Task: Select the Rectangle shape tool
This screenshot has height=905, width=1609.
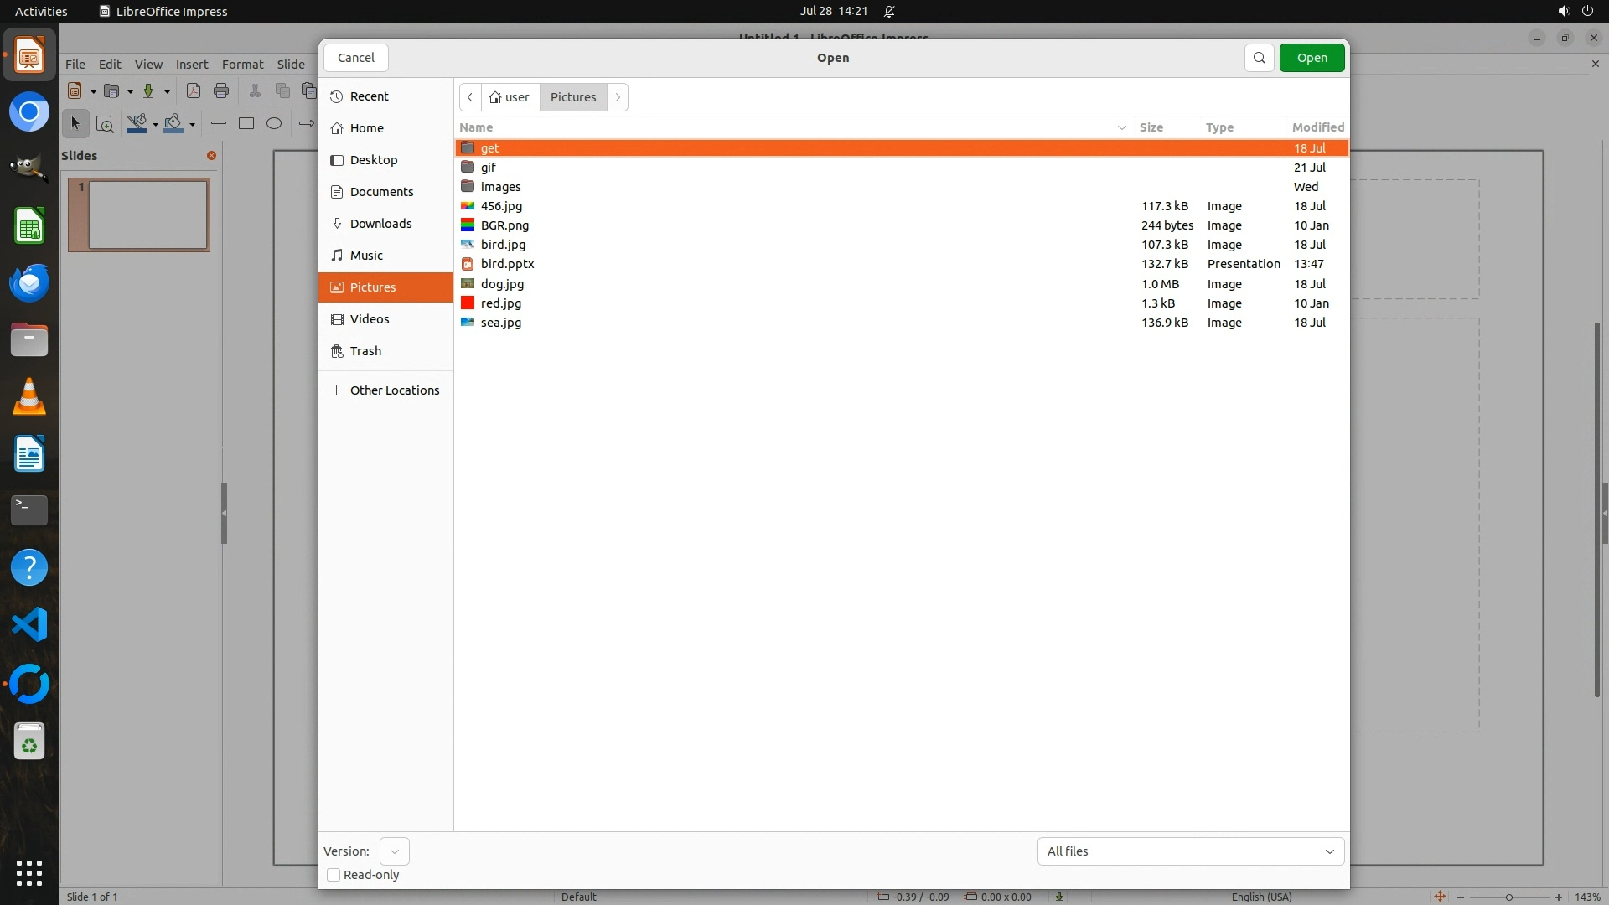Action: (x=246, y=124)
